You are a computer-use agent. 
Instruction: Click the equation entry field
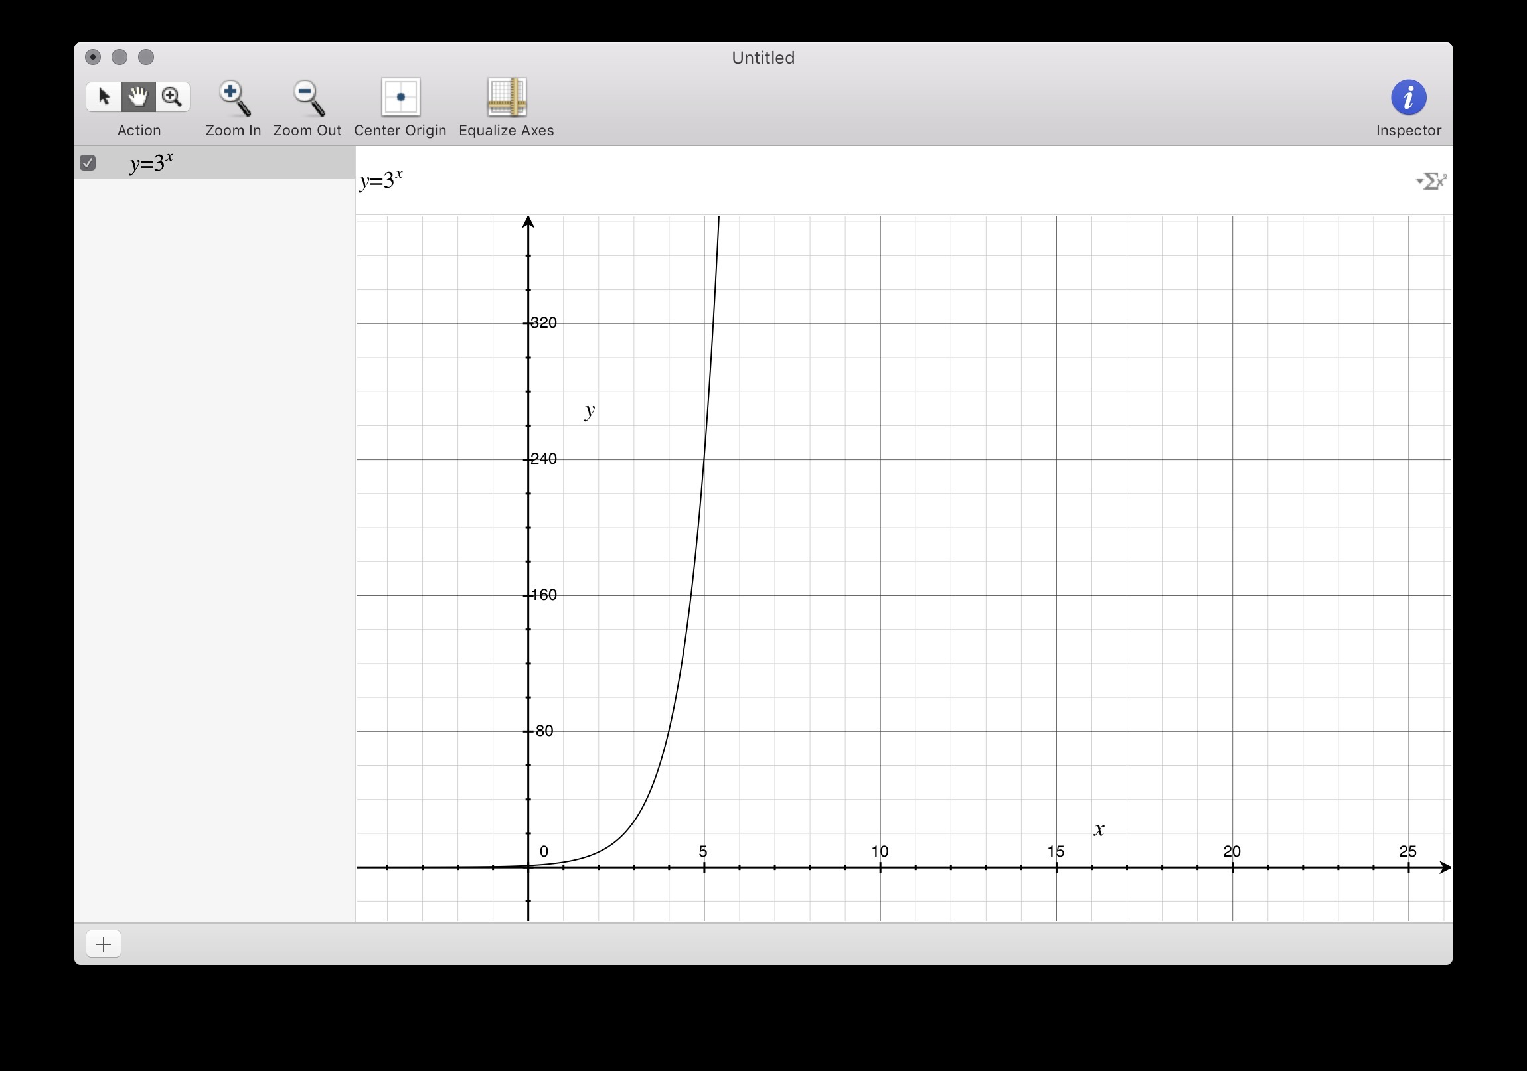864,181
